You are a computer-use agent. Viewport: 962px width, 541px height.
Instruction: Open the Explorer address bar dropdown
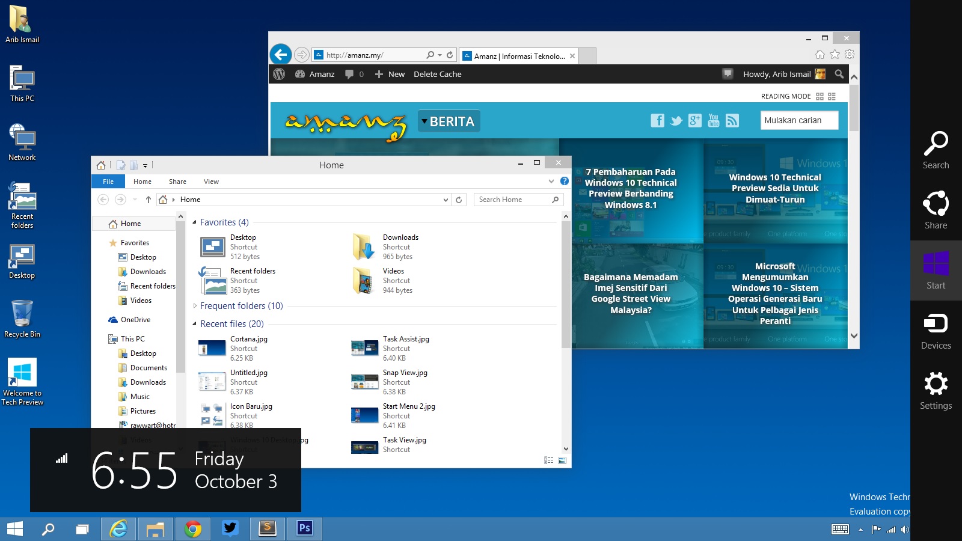click(x=446, y=200)
